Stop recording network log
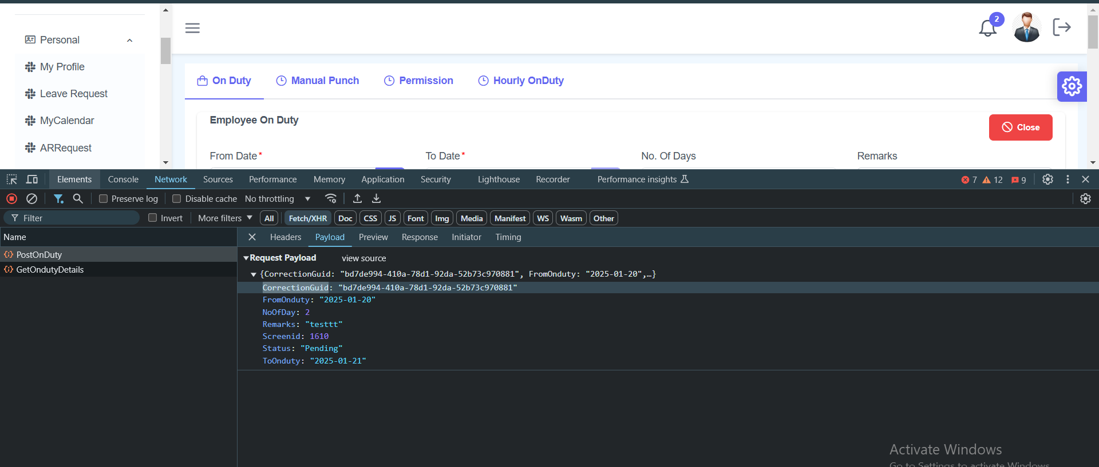Screen dimensions: 1099x467 pyautogui.click(x=11, y=198)
